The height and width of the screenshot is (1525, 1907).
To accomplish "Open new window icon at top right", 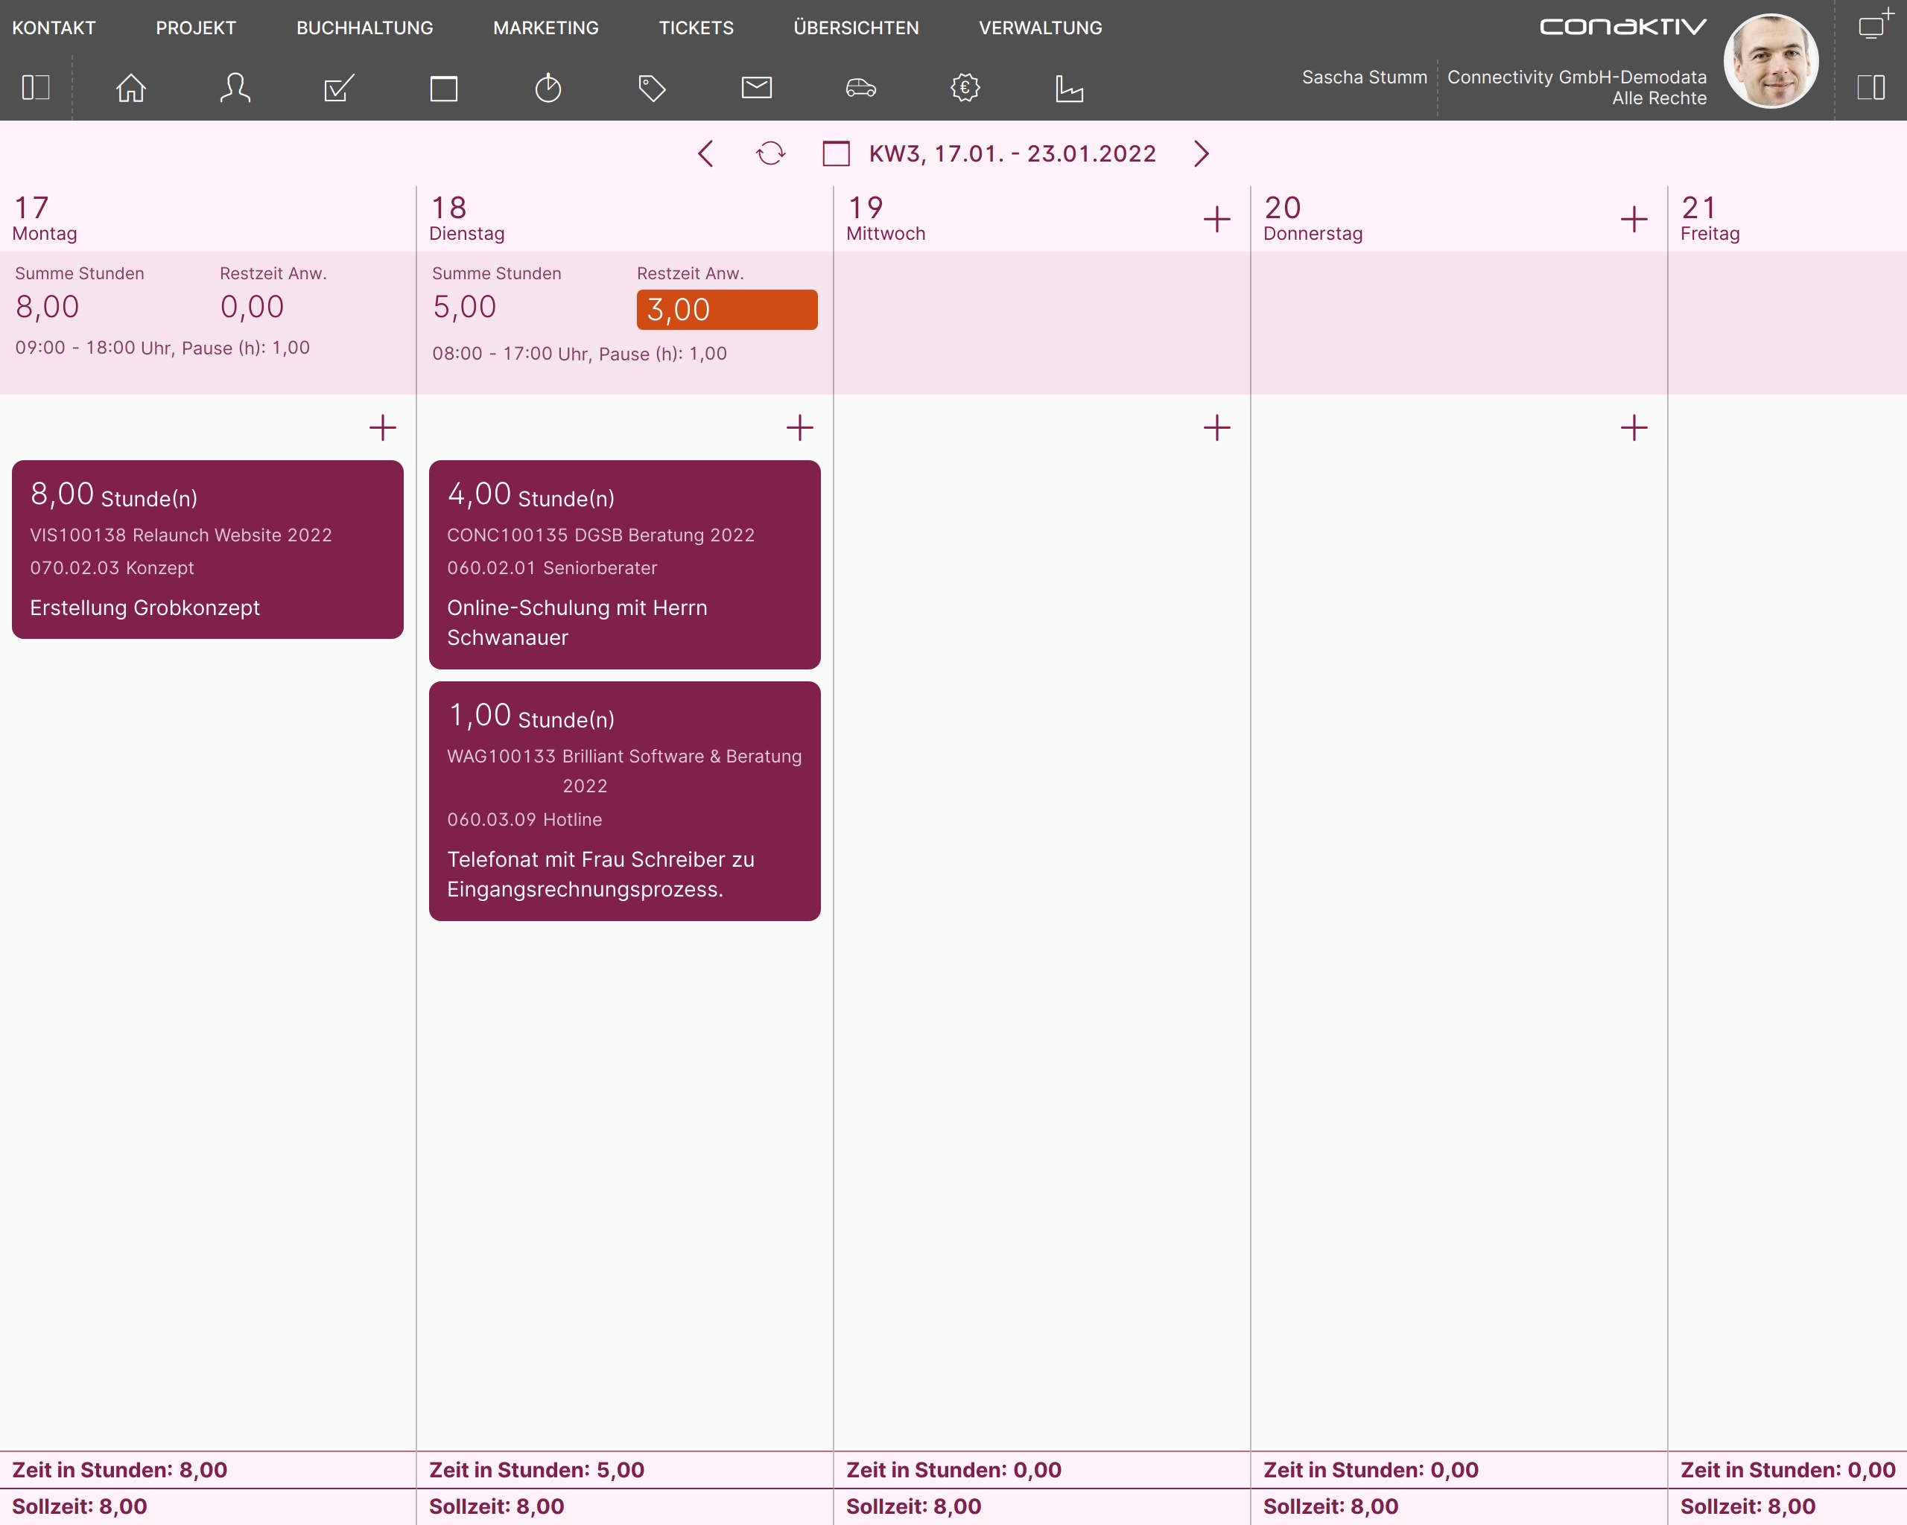I will [1874, 25].
